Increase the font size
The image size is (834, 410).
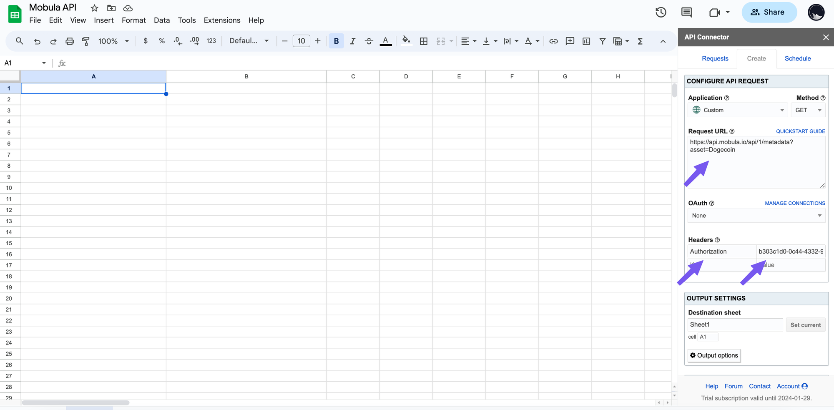318,41
